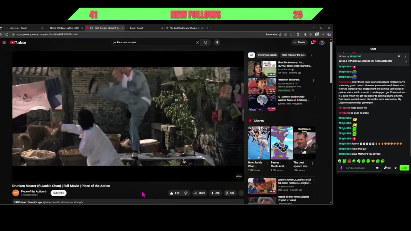Show more filter chips with arrow
The image size is (411, 231).
pyautogui.click(x=311, y=55)
